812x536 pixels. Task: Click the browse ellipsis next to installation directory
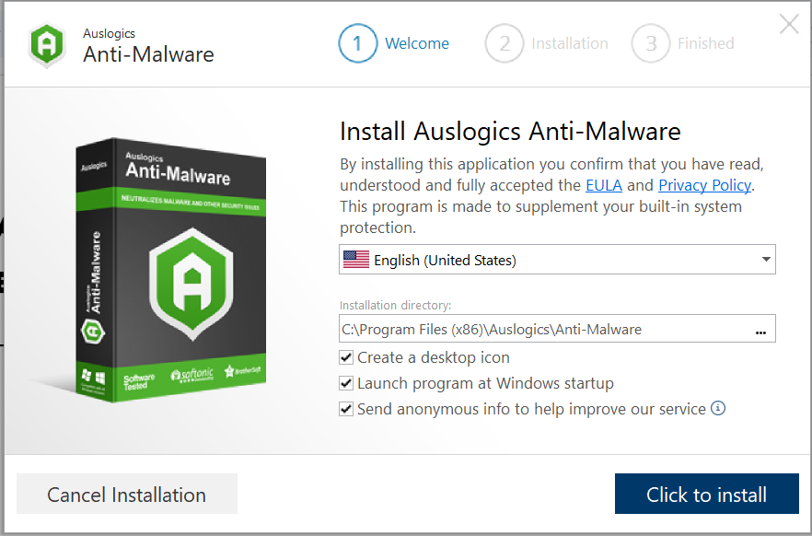click(761, 329)
